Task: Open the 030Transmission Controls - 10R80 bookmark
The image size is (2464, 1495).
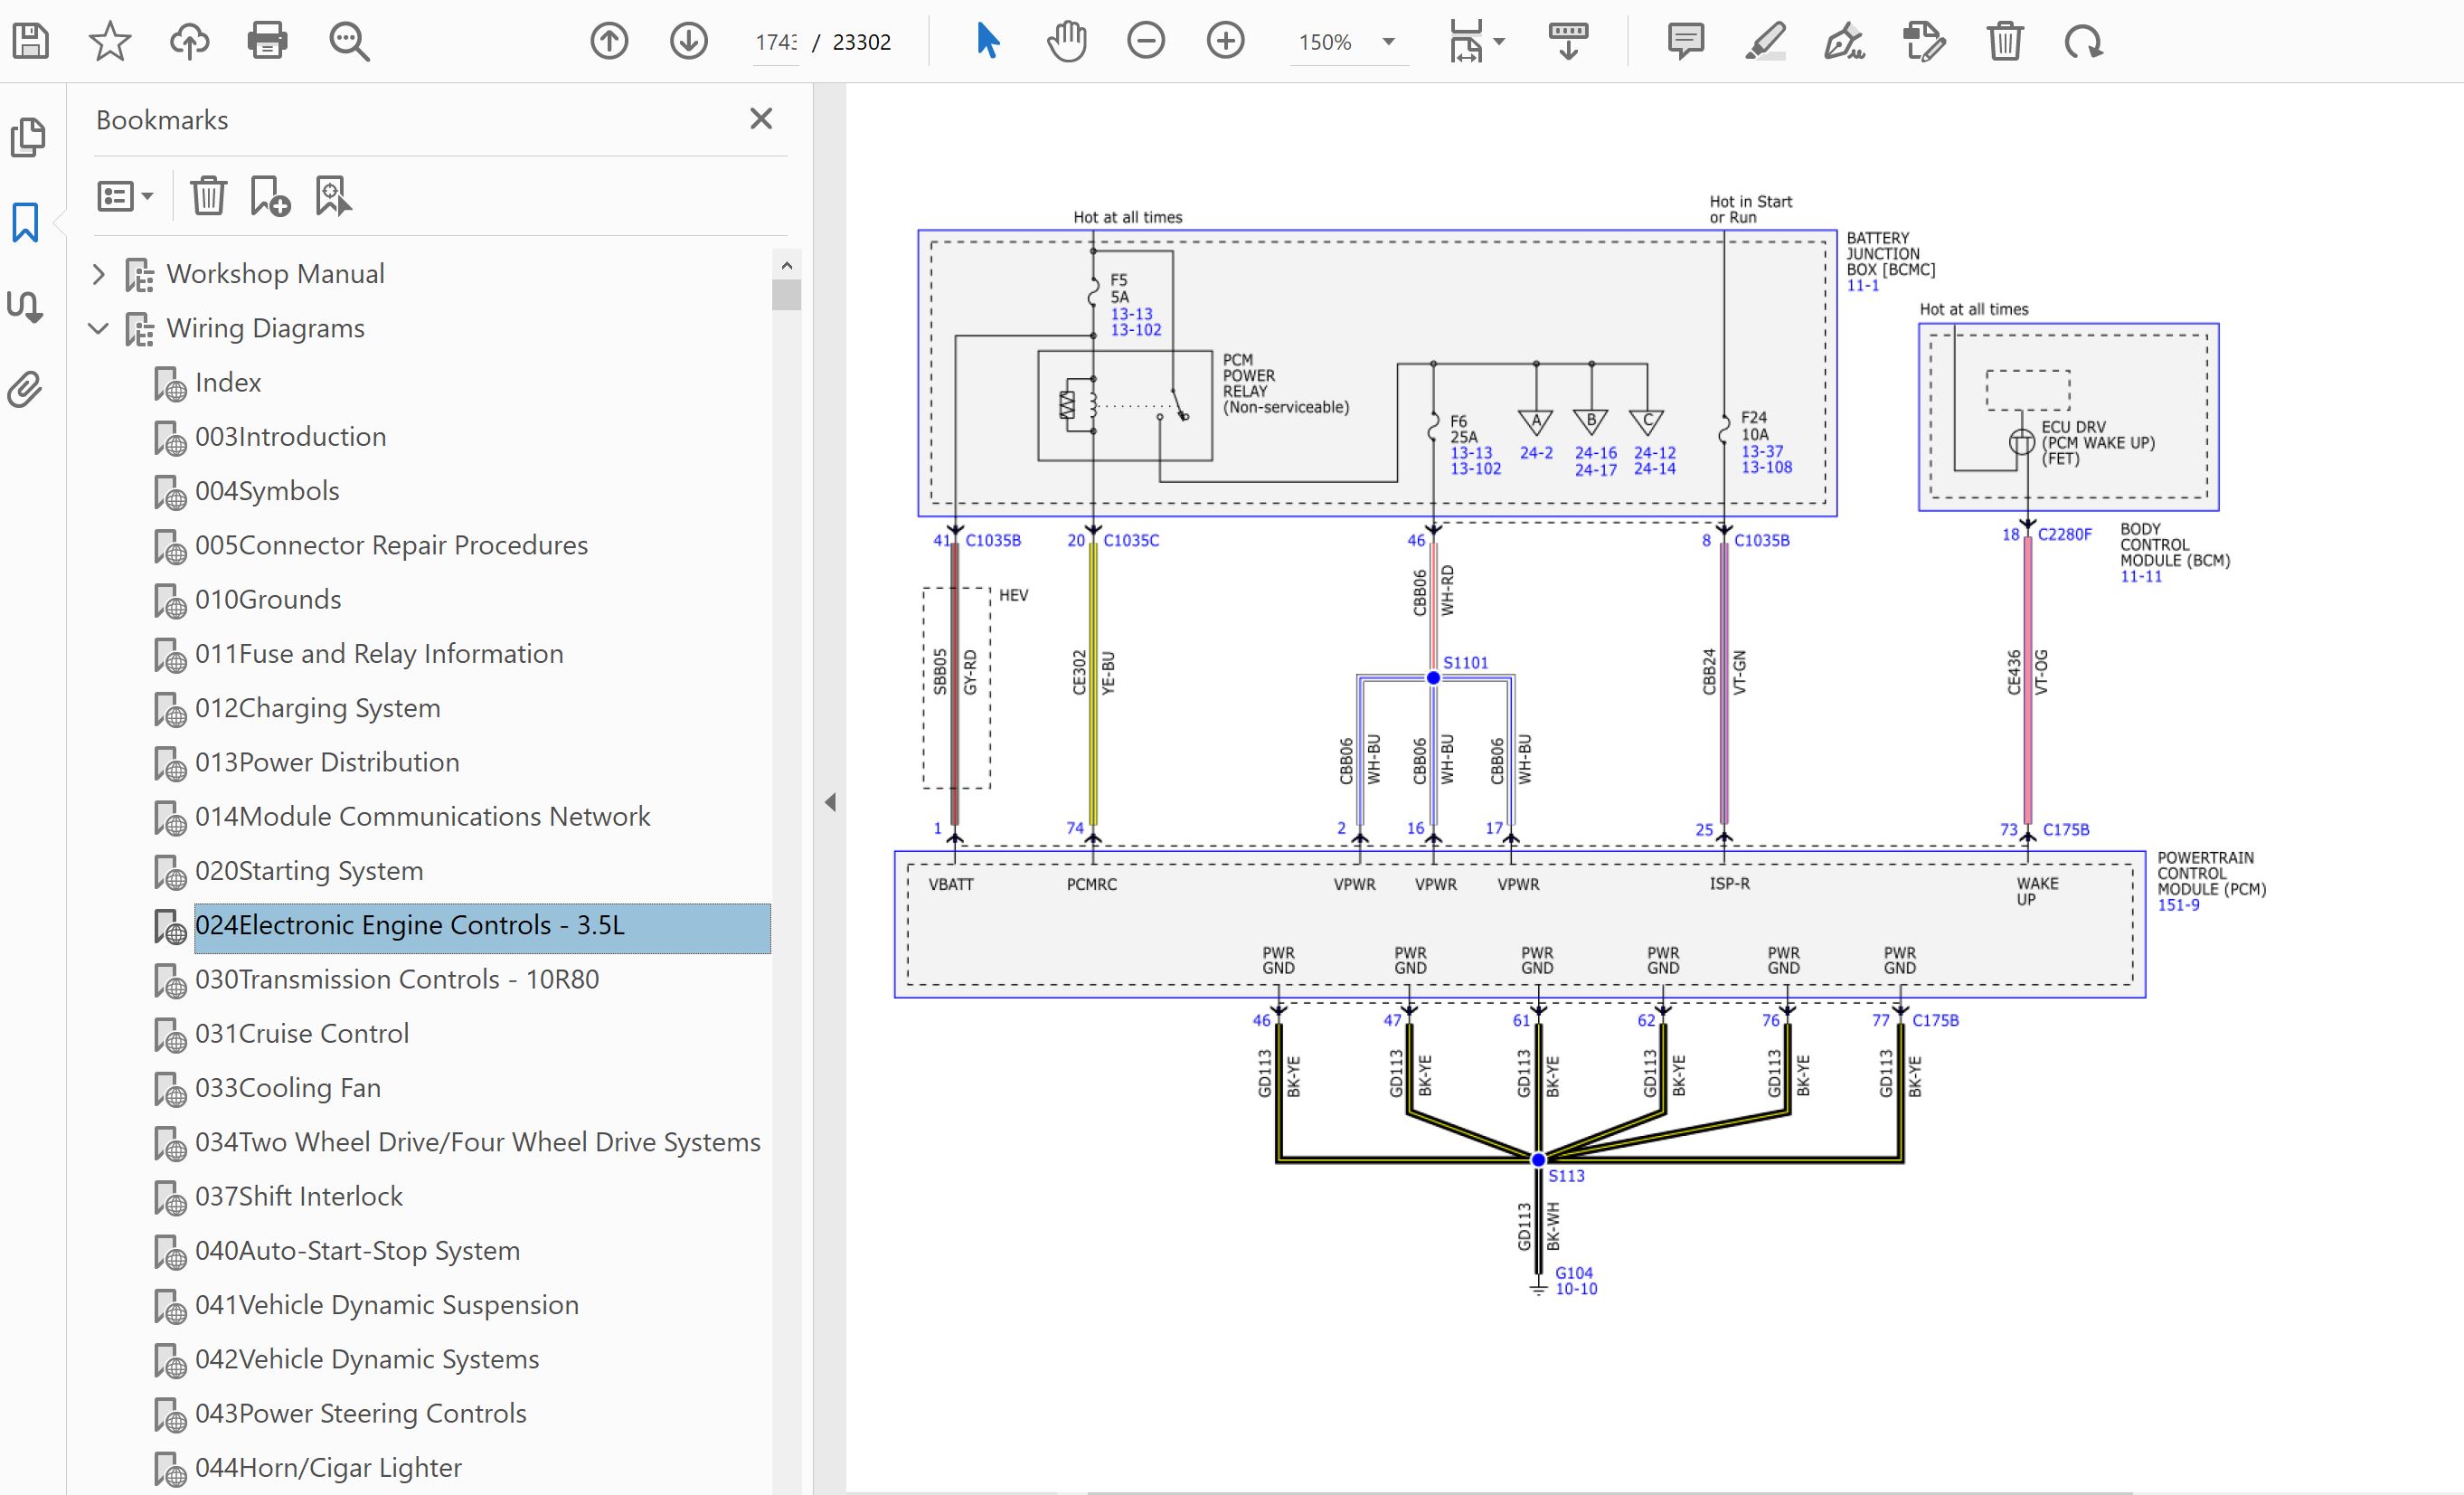Action: click(397, 979)
